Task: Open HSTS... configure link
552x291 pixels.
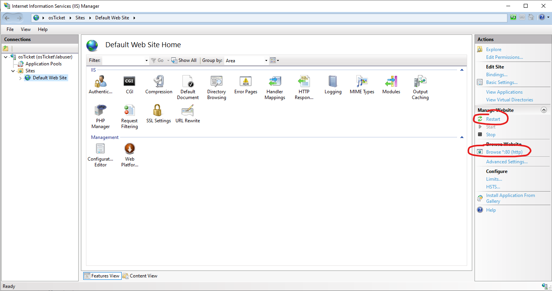Action: (493, 187)
